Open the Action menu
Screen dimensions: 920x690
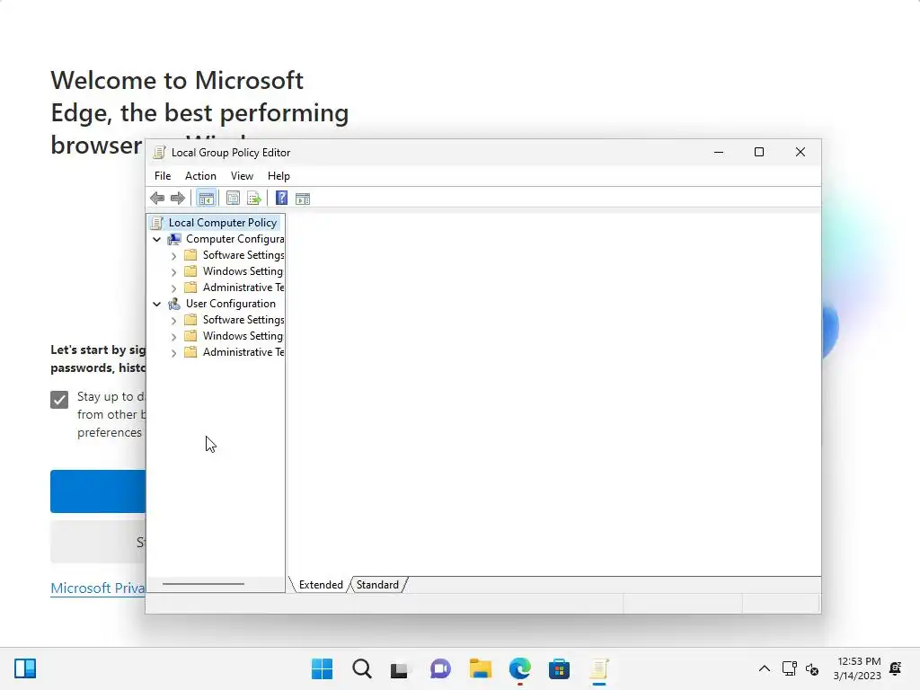click(x=200, y=176)
